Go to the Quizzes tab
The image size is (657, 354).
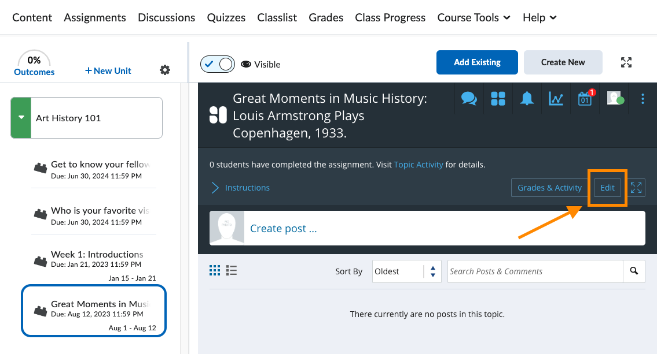coord(226,17)
